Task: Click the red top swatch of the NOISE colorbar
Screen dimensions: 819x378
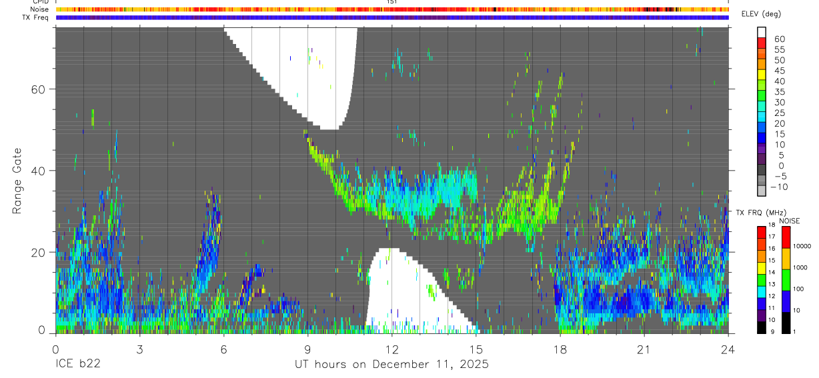Action: [786, 237]
